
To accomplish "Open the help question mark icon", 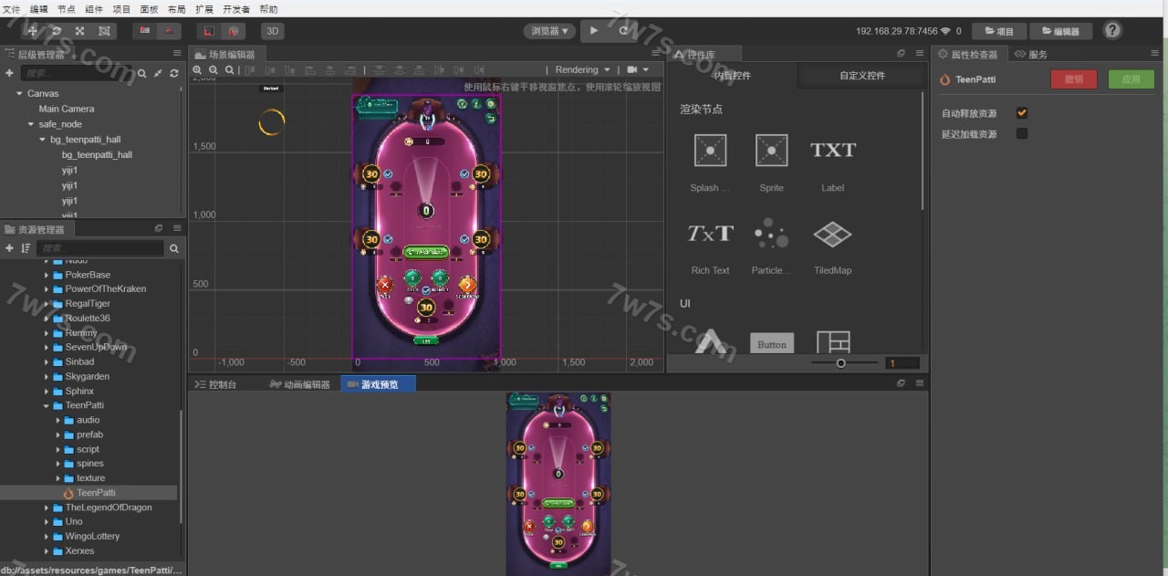I will (1112, 30).
